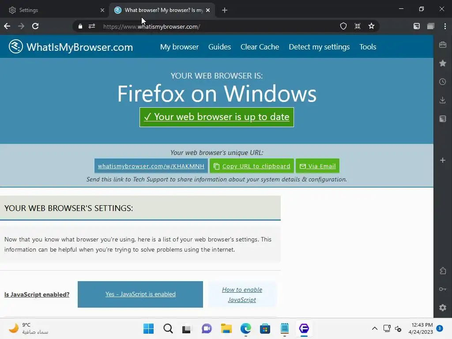Open the Guides menu item
Screen dimensions: 452x339
[x=219, y=47]
